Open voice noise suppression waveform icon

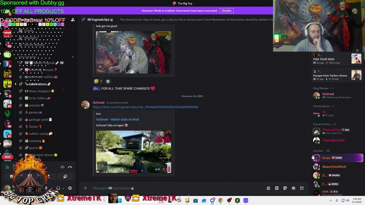[62, 167]
